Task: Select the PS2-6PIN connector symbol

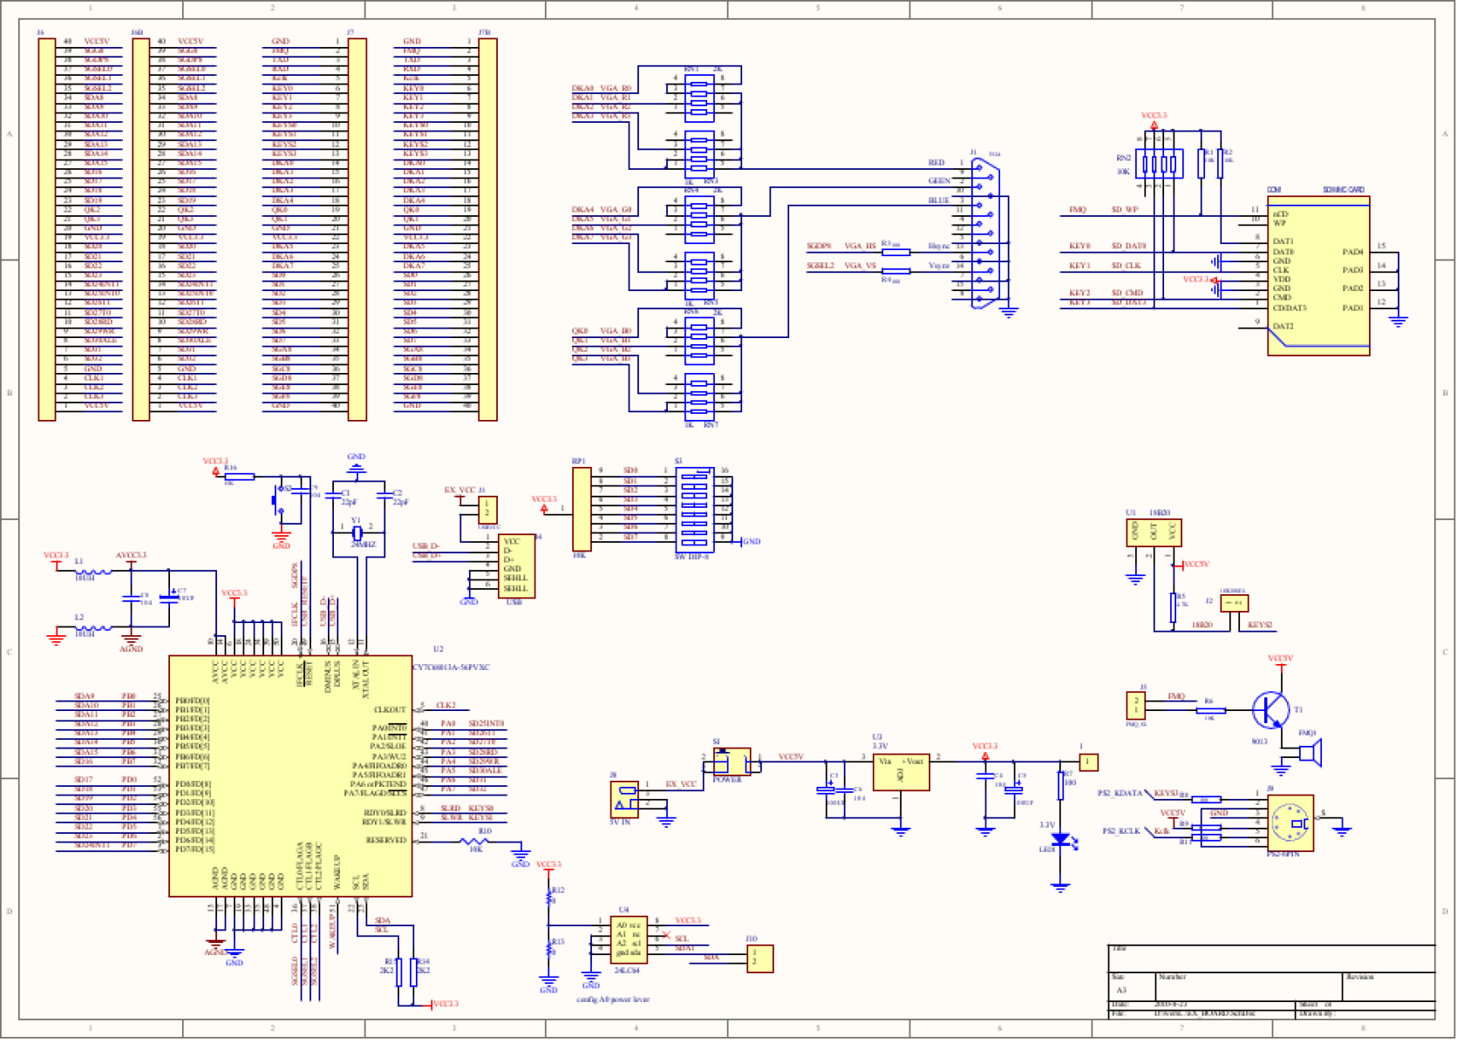Action: tap(1290, 823)
